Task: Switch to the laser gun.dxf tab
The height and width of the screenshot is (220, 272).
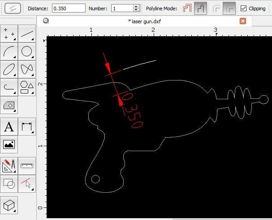Action: (x=144, y=21)
